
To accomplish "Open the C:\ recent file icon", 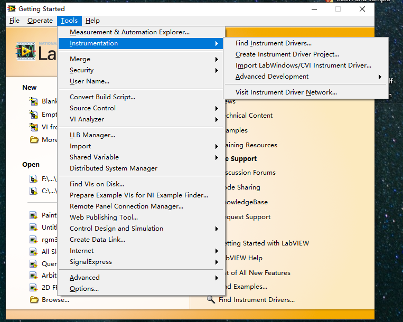I will pyautogui.click(x=33, y=191).
